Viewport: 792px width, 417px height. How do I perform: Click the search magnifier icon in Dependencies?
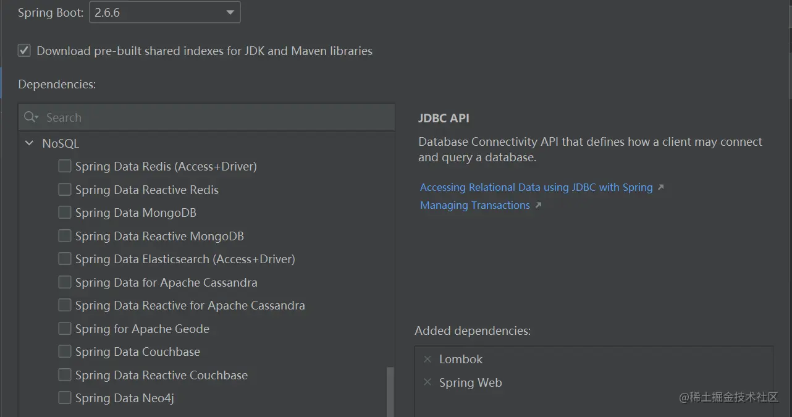point(30,117)
